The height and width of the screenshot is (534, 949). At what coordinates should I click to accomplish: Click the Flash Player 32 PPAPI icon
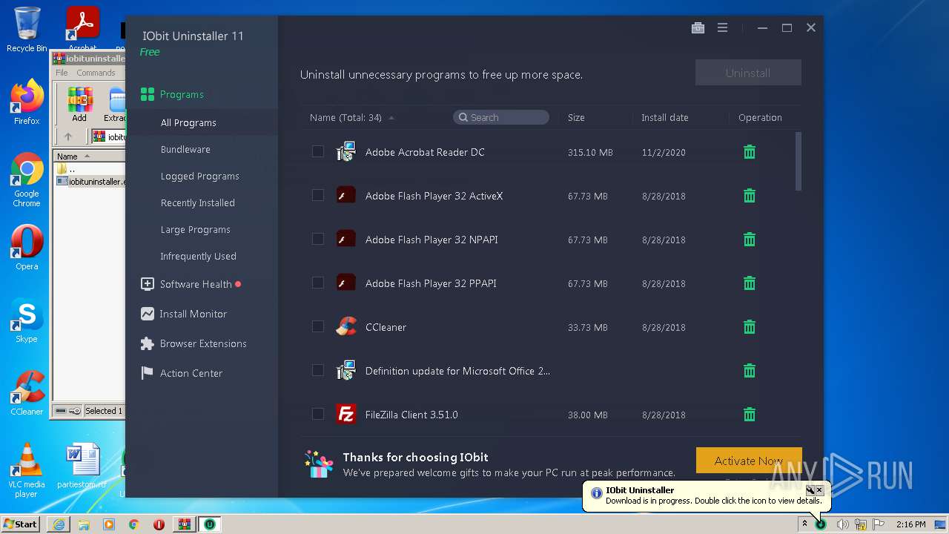pos(346,283)
